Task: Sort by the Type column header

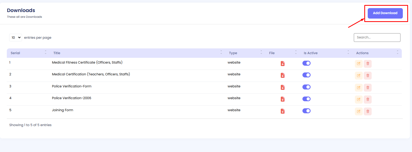Action: [233, 53]
